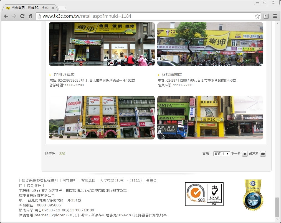
Task: Open 客服專區 footer link
Action: [x=88, y=180]
